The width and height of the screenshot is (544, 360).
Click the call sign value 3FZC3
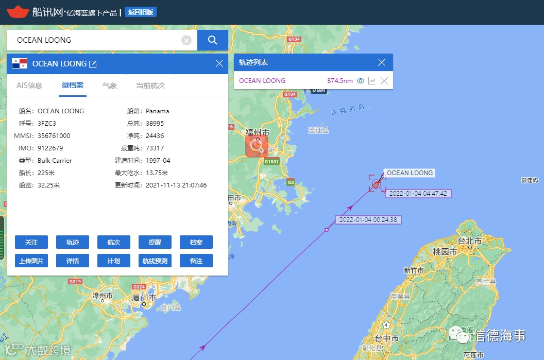[47, 124]
